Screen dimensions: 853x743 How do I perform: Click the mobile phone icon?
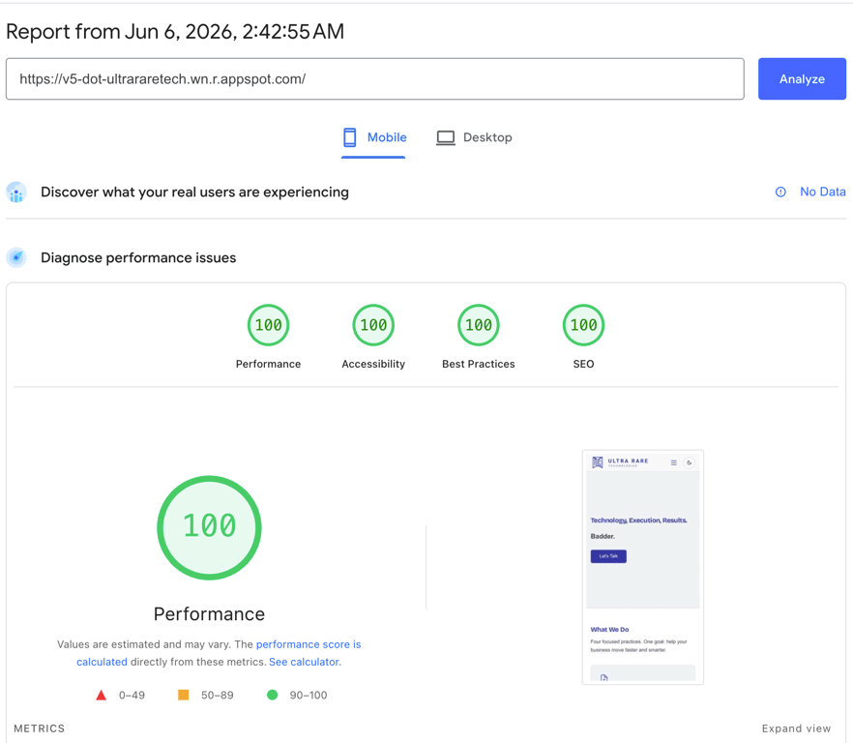tap(350, 137)
